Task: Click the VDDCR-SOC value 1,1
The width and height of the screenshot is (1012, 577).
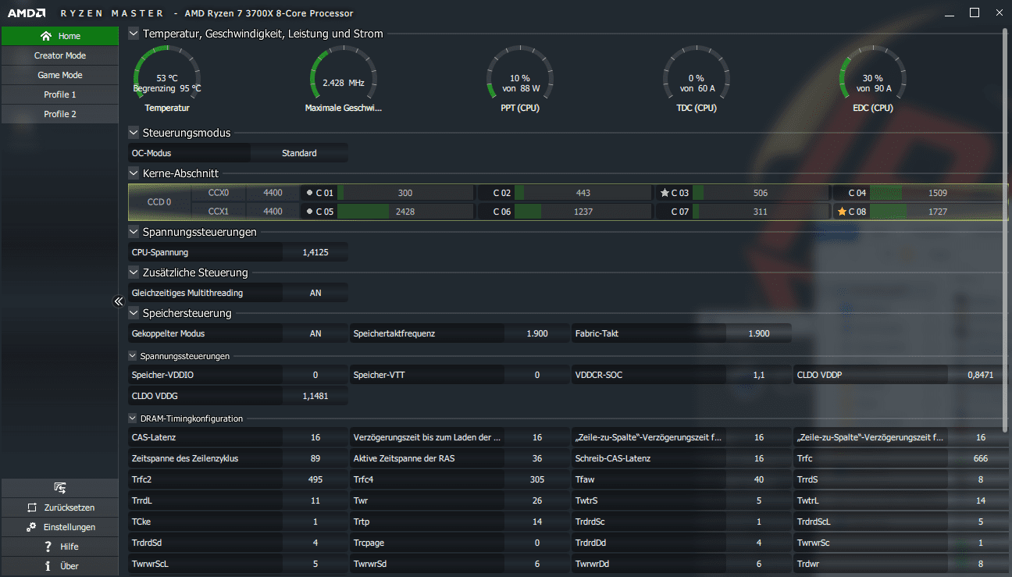Action: 758,375
